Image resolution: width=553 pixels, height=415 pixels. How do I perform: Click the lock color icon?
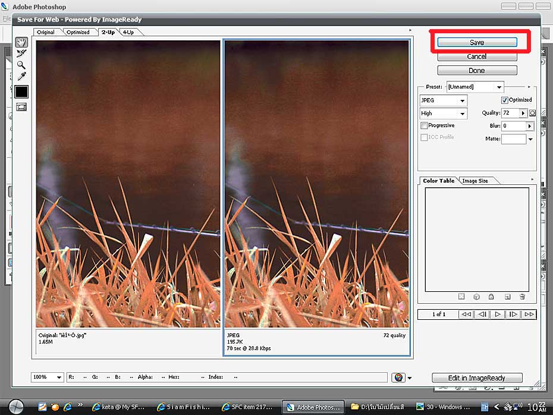(x=491, y=297)
